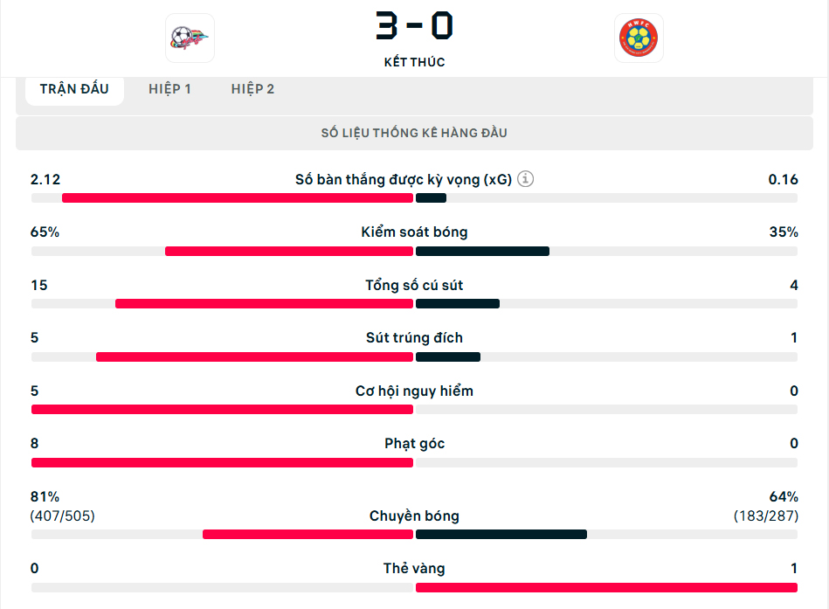Click the red home xG progress bar
Screen dimensions: 829x609
[237, 198]
